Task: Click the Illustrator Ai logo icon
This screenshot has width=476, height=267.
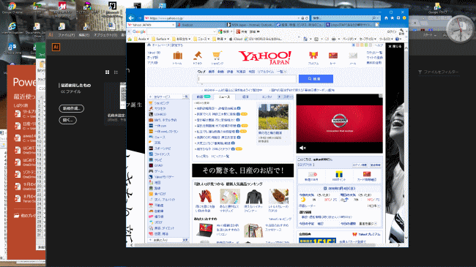Action: [x=56, y=47]
